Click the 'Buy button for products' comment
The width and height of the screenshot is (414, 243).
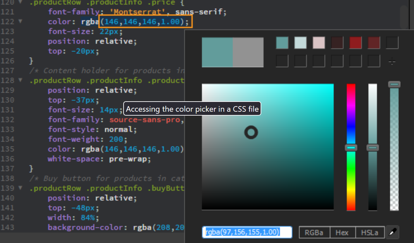(107, 179)
